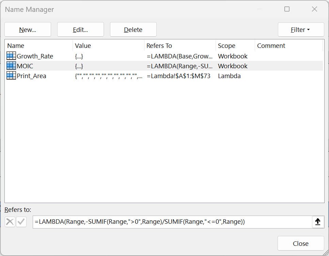Collapse dialog using the range selector icon
The width and height of the screenshot is (329, 256).
click(x=318, y=222)
